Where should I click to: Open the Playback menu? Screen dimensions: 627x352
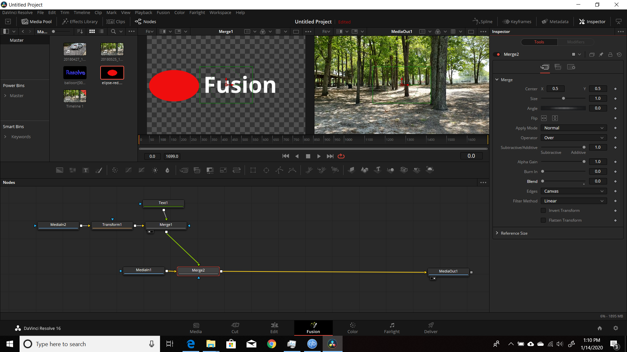[x=143, y=12]
